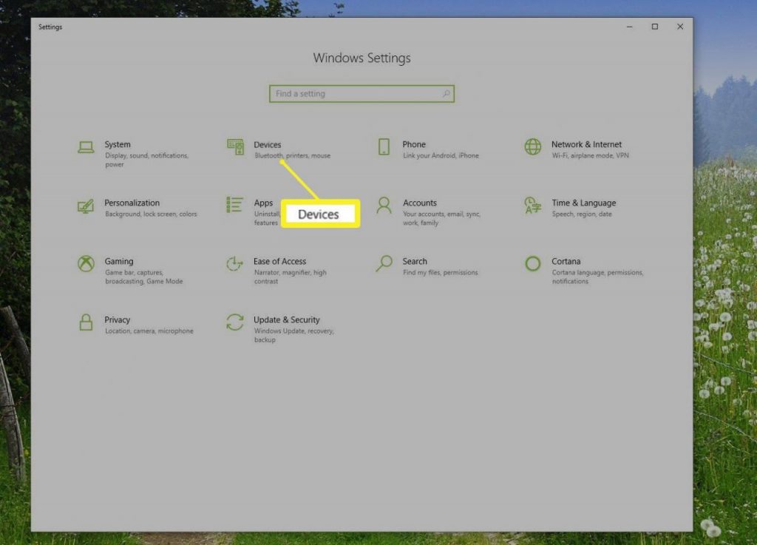
Task: Open Search settings label
Action: point(415,261)
